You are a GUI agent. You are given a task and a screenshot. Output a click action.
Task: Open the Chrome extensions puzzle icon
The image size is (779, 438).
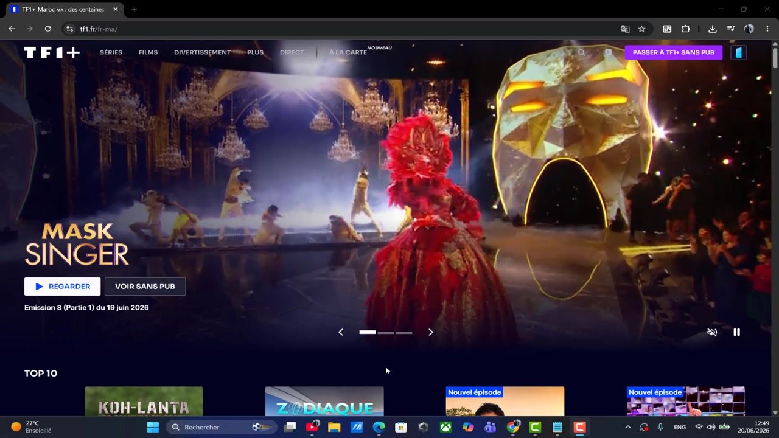click(686, 29)
